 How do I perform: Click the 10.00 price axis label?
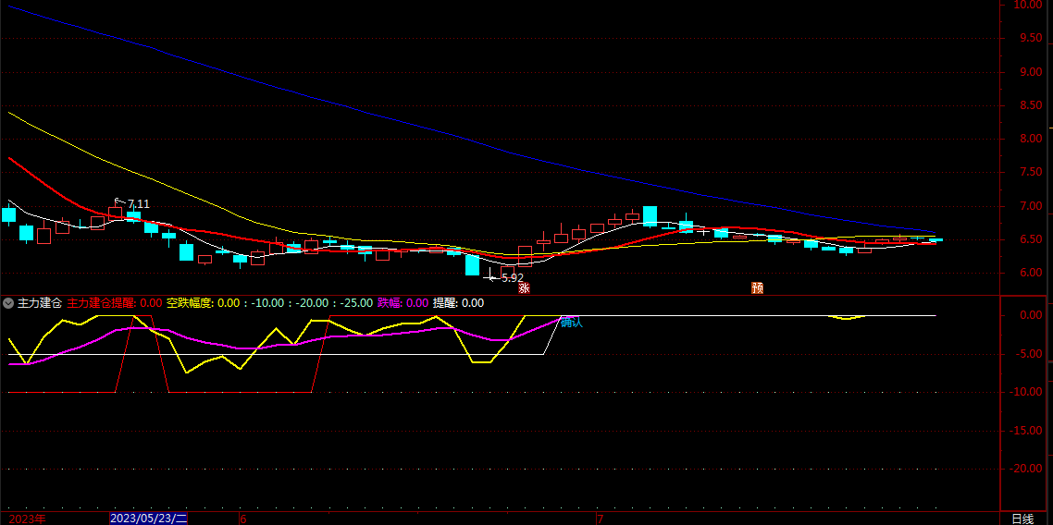[x=1028, y=6]
